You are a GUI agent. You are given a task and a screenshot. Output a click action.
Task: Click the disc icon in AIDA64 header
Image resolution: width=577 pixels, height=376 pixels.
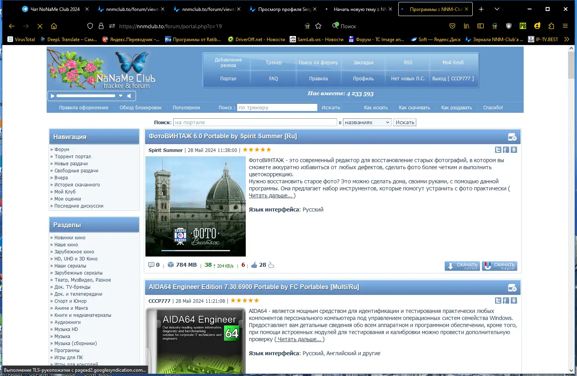coord(512,287)
